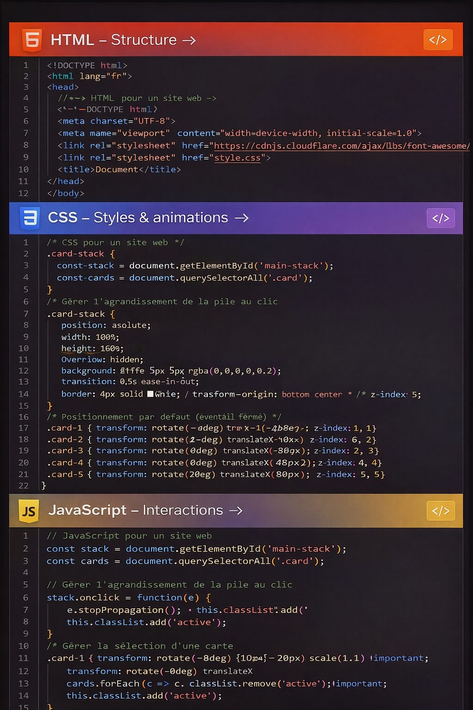Click the 'stack.onclick = function(e) {' line
473x710 pixels.
129,598
